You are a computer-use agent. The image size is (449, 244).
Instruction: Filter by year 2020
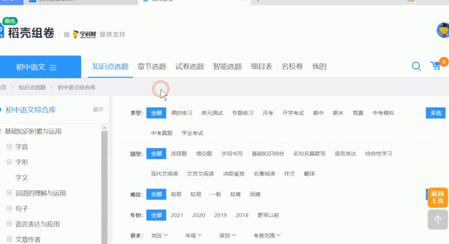click(x=199, y=215)
